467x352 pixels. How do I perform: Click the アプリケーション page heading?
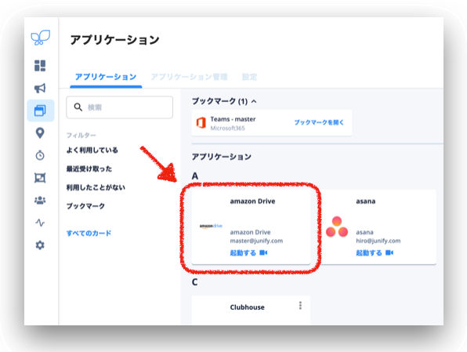pos(115,40)
